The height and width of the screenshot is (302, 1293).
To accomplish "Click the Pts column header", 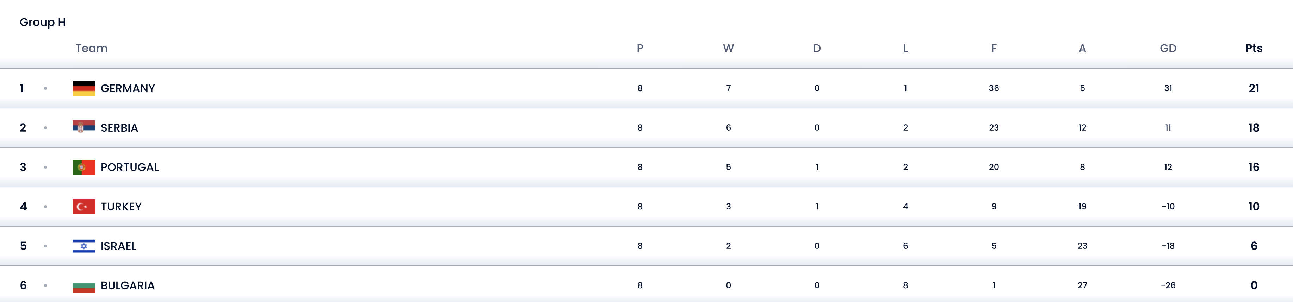I will [1253, 48].
